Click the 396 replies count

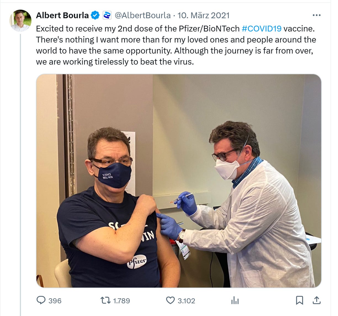point(55,301)
